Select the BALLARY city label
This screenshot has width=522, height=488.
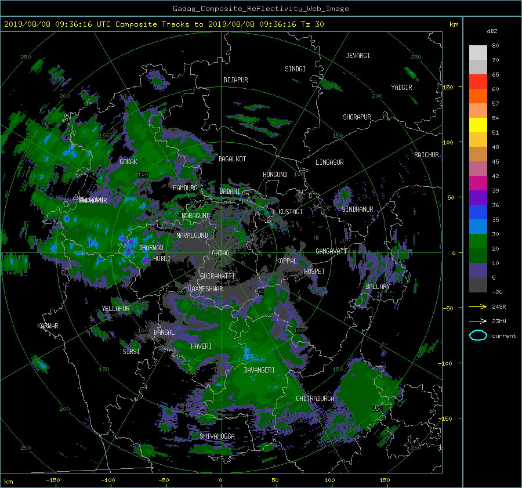click(378, 287)
